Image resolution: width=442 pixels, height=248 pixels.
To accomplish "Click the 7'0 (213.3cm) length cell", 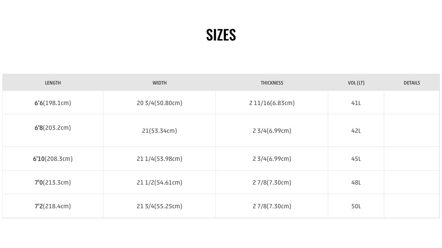I will [53, 183].
